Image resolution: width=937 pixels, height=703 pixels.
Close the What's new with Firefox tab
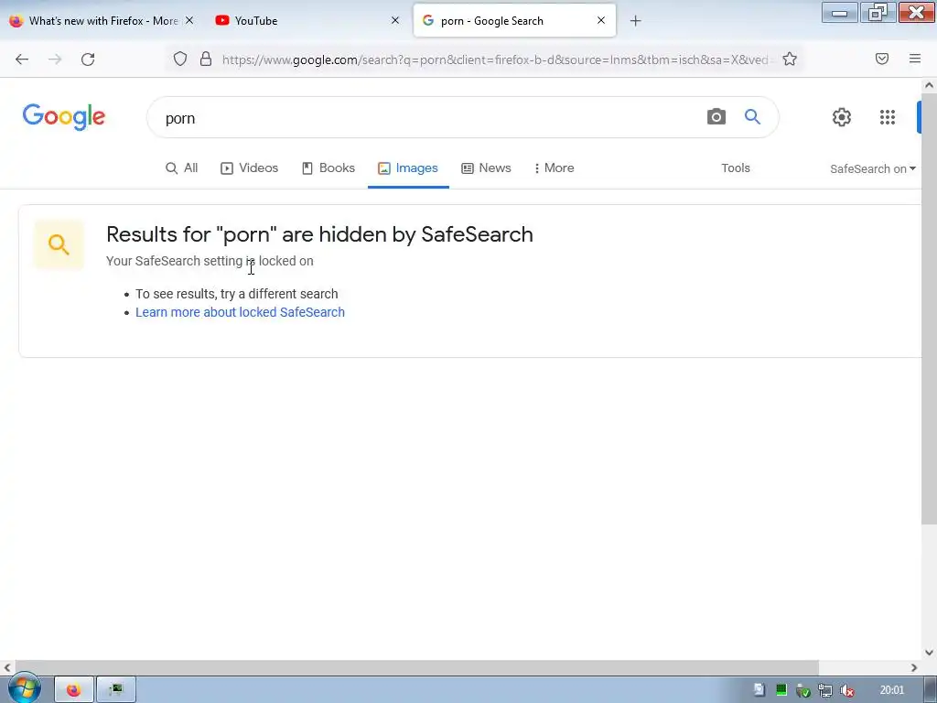coord(189,20)
